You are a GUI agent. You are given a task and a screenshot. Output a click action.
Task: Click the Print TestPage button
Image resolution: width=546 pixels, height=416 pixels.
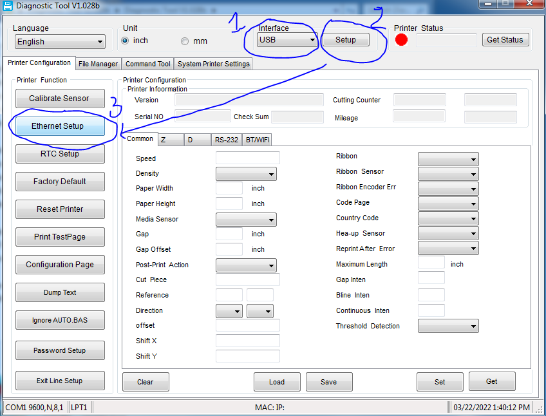click(x=60, y=237)
